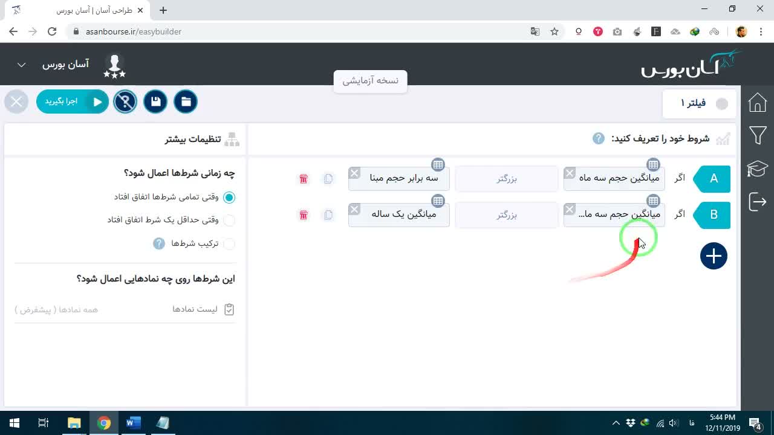Open the لیست نمادها symbol list field
The height and width of the screenshot is (435, 774).
tap(125, 309)
